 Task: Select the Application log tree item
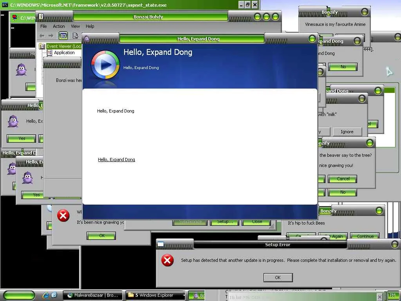click(64, 53)
